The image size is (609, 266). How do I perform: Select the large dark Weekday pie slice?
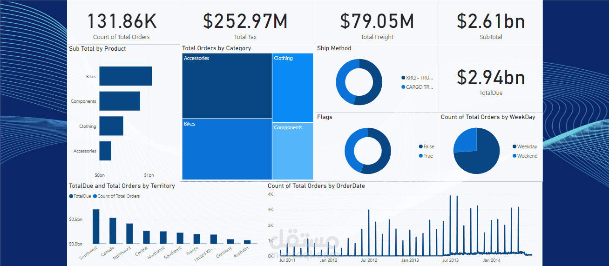[482, 158]
